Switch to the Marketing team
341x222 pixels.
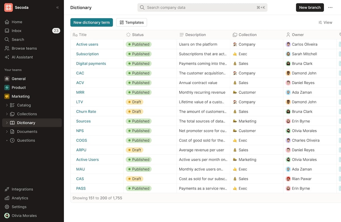point(21,96)
